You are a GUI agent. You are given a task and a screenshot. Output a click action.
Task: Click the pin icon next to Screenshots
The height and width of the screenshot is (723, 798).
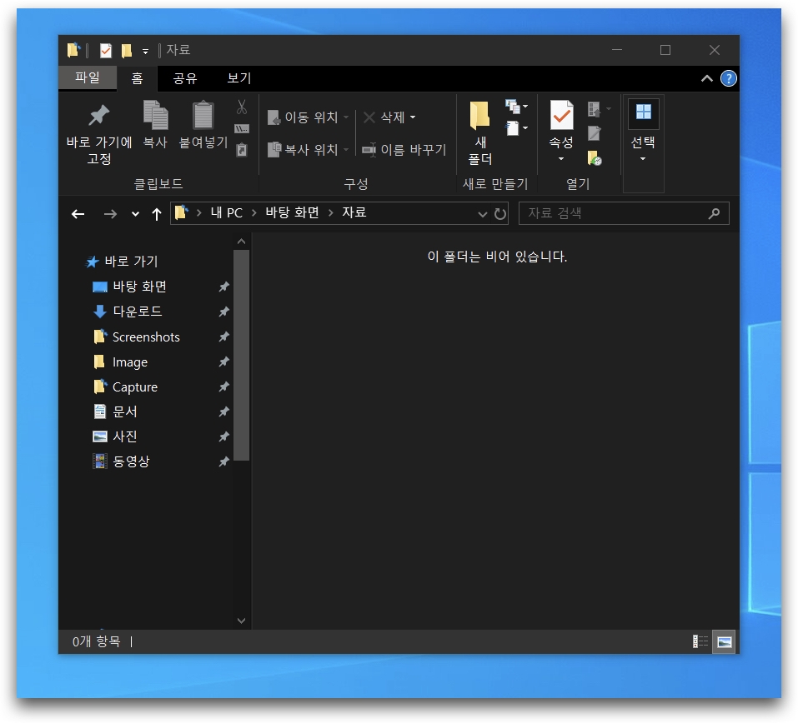coord(223,337)
